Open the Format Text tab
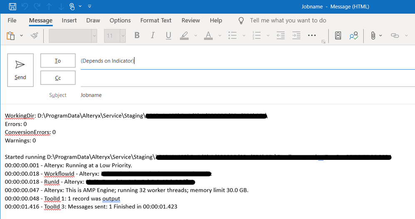Viewport: 415px width, 219px height. (156, 20)
